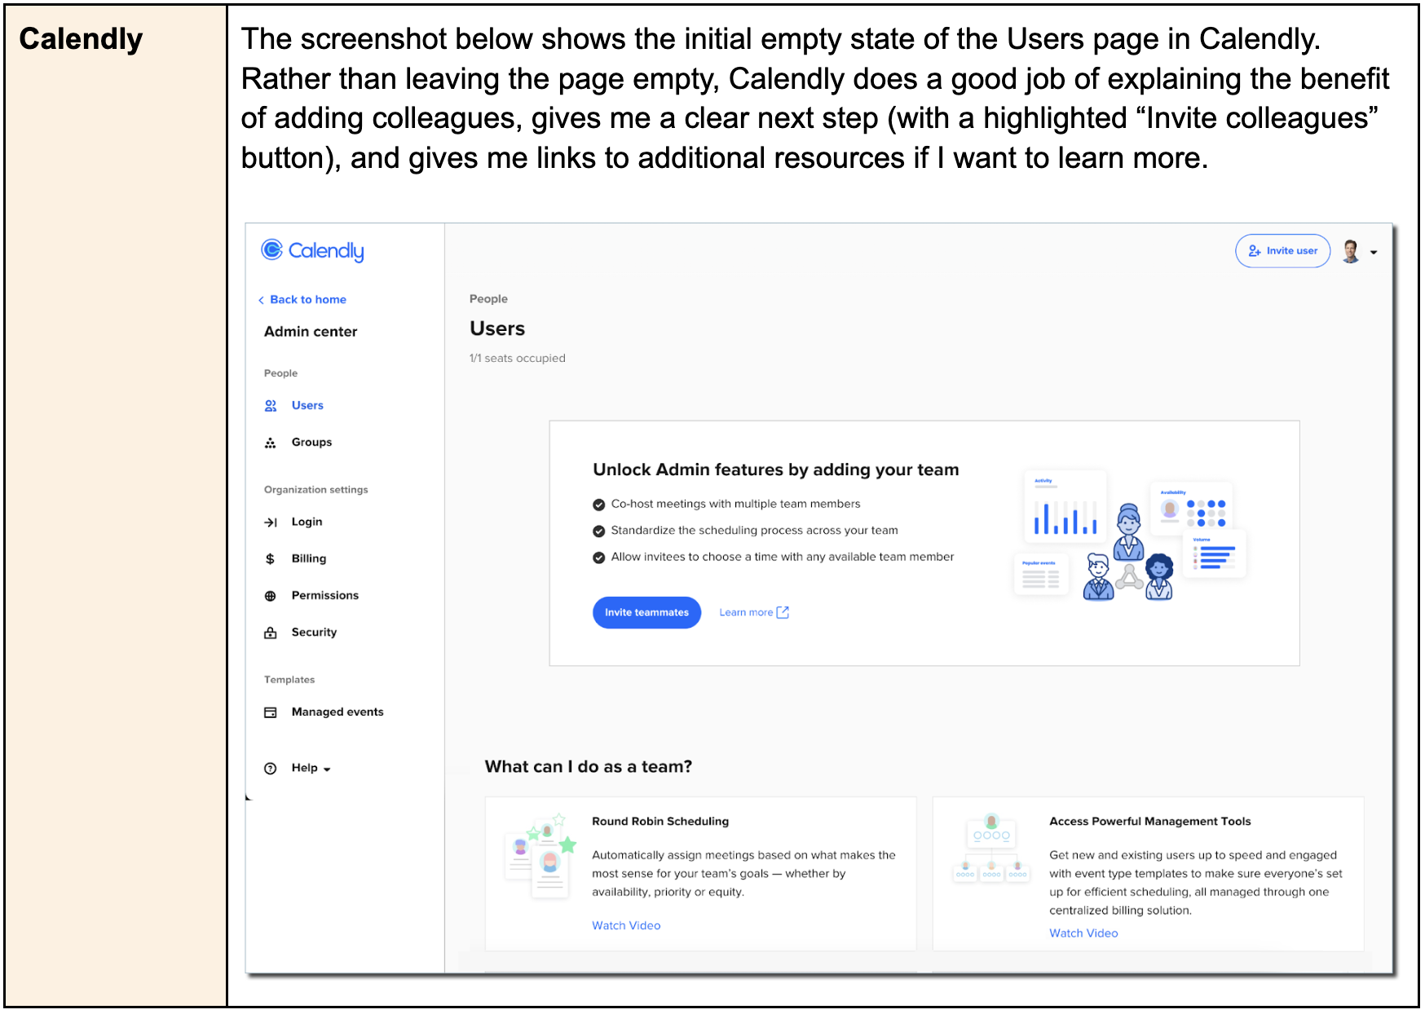The image size is (1425, 1014).
Task: Open Groups in the sidebar
Action: click(311, 443)
